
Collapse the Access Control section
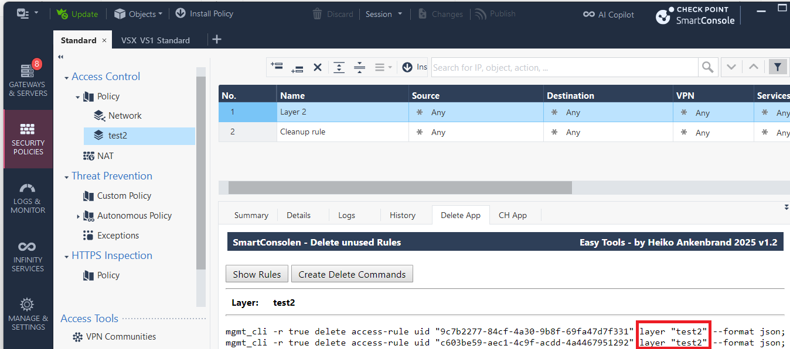[x=66, y=77]
